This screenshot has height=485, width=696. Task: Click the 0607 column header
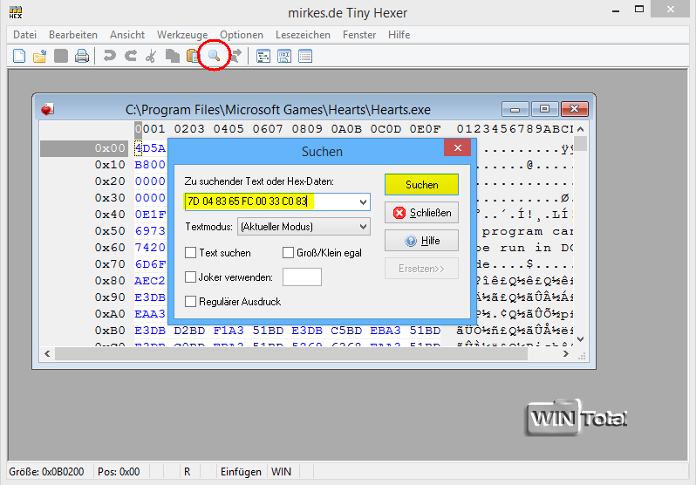pyautogui.click(x=268, y=129)
